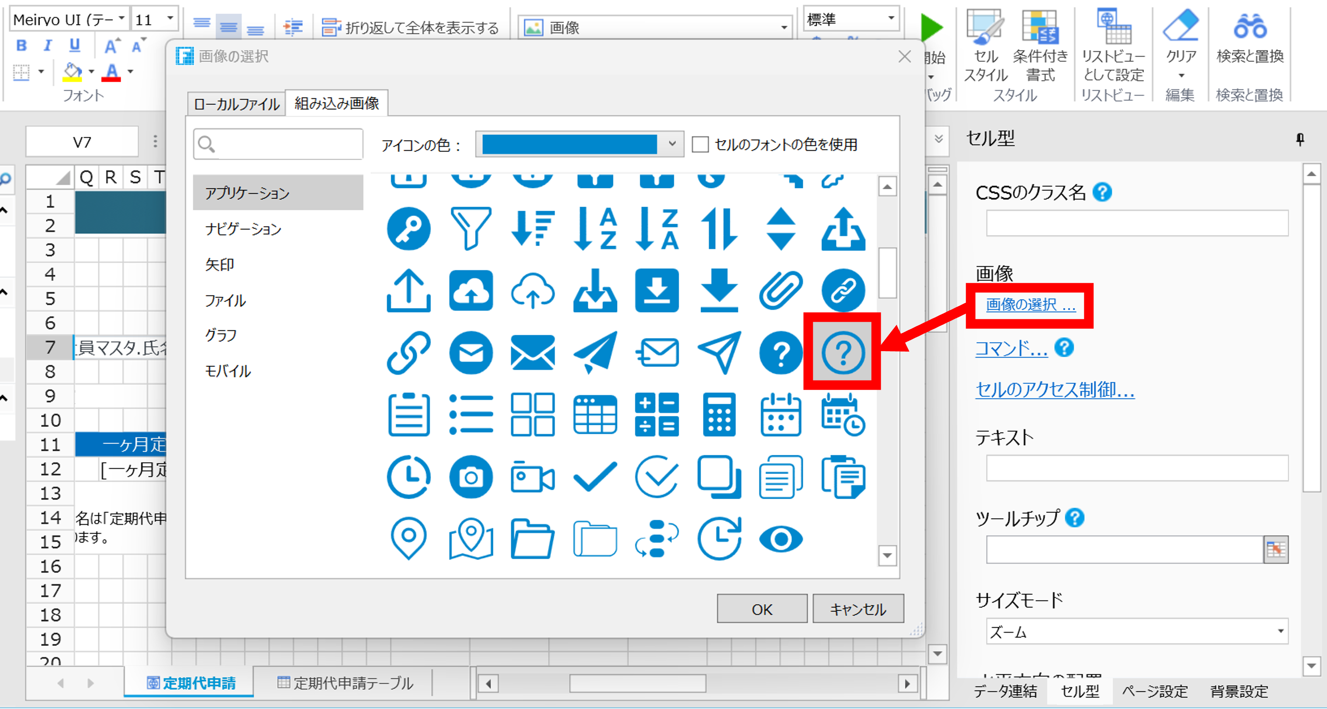Select the checkmark icon
The height and width of the screenshot is (709, 1327).
(594, 477)
